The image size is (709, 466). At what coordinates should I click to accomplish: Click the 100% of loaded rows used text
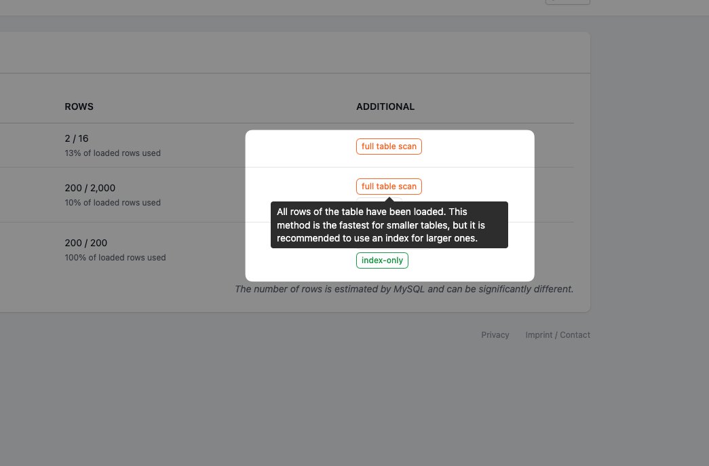tap(115, 258)
